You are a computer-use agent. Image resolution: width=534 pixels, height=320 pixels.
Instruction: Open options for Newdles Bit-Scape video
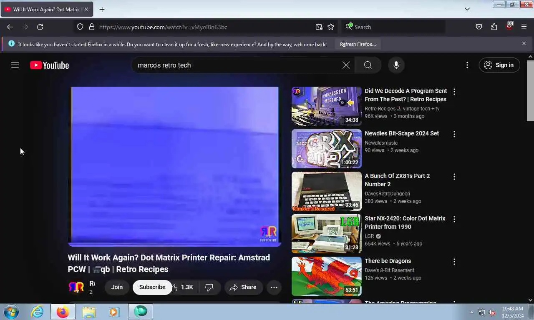click(454, 134)
